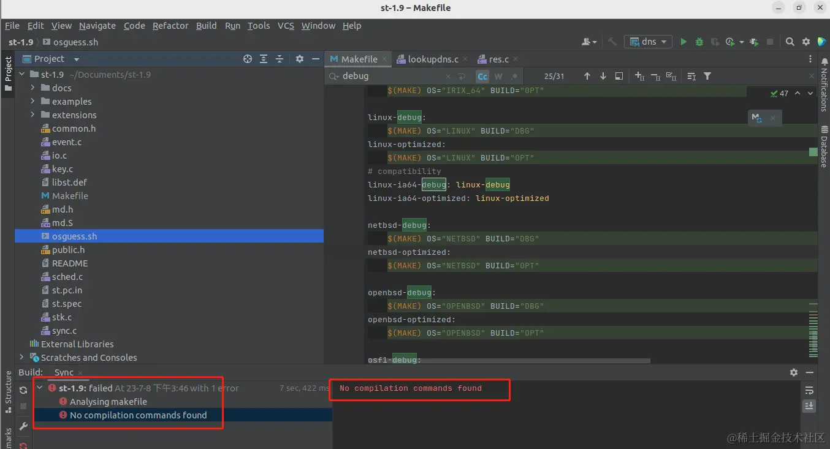This screenshot has height=449, width=830.
Task: Open Search Everywhere magnifier icon
Action: 790,42
